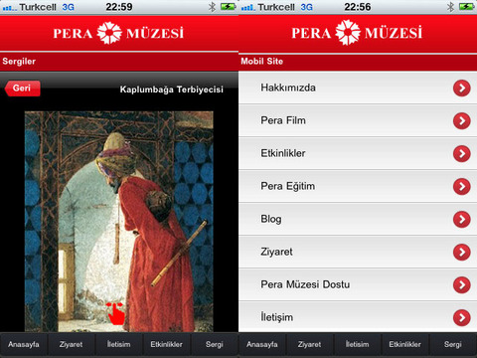The image size is (477, 358).
Task: Tap the red arrow icon beside Ziyaret list row
Action: point(462,253)
